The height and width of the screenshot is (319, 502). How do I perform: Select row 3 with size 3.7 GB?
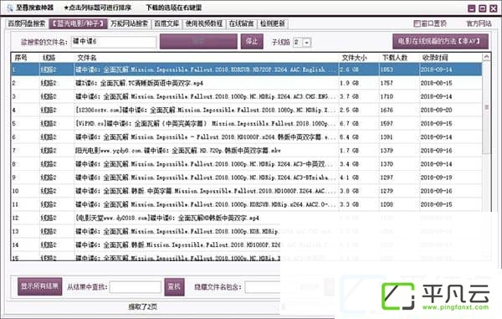pos(247,96)
